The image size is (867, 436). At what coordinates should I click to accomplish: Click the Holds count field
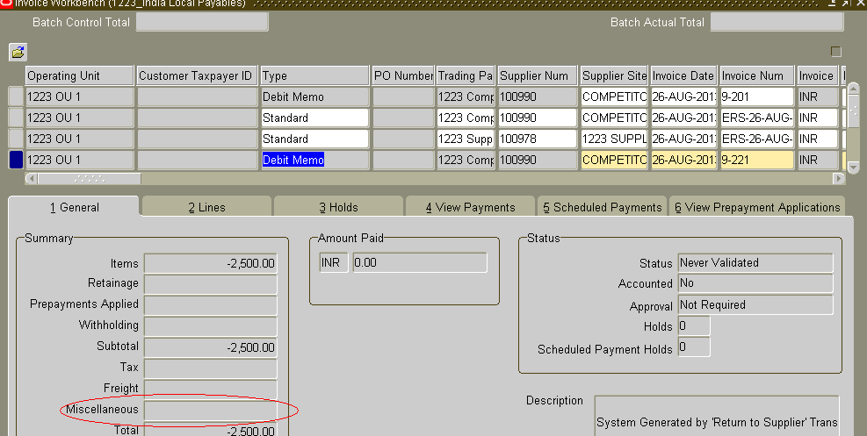tap(694, 326)
